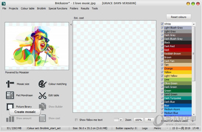Select the Medium Azure colour swatch
The image size is (202, 132).
(178, 109)
